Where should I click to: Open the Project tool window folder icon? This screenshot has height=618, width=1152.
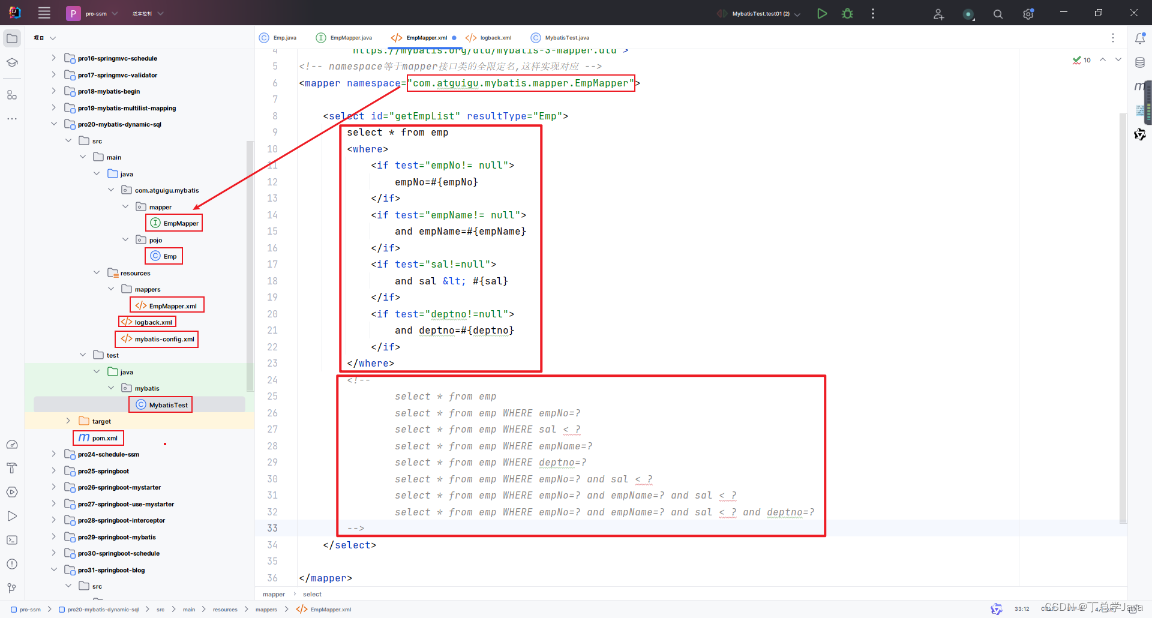tap(12, 38)
